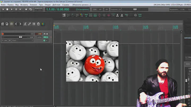The height and width of the screenshot is (107, 191).
Task: Toggle the transport repeat loop button
Action: point(31,10)
